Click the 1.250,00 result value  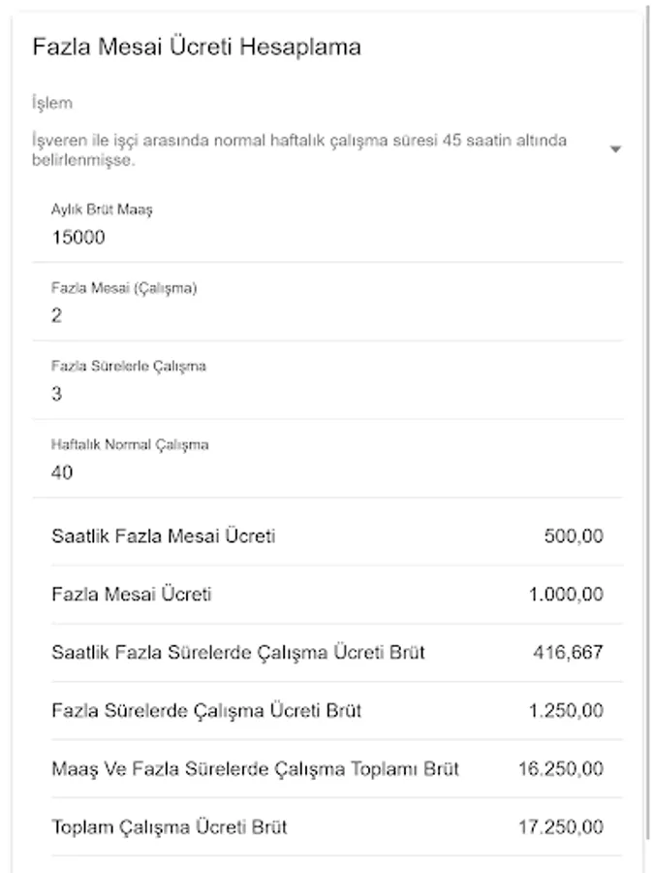coord(566,710)
